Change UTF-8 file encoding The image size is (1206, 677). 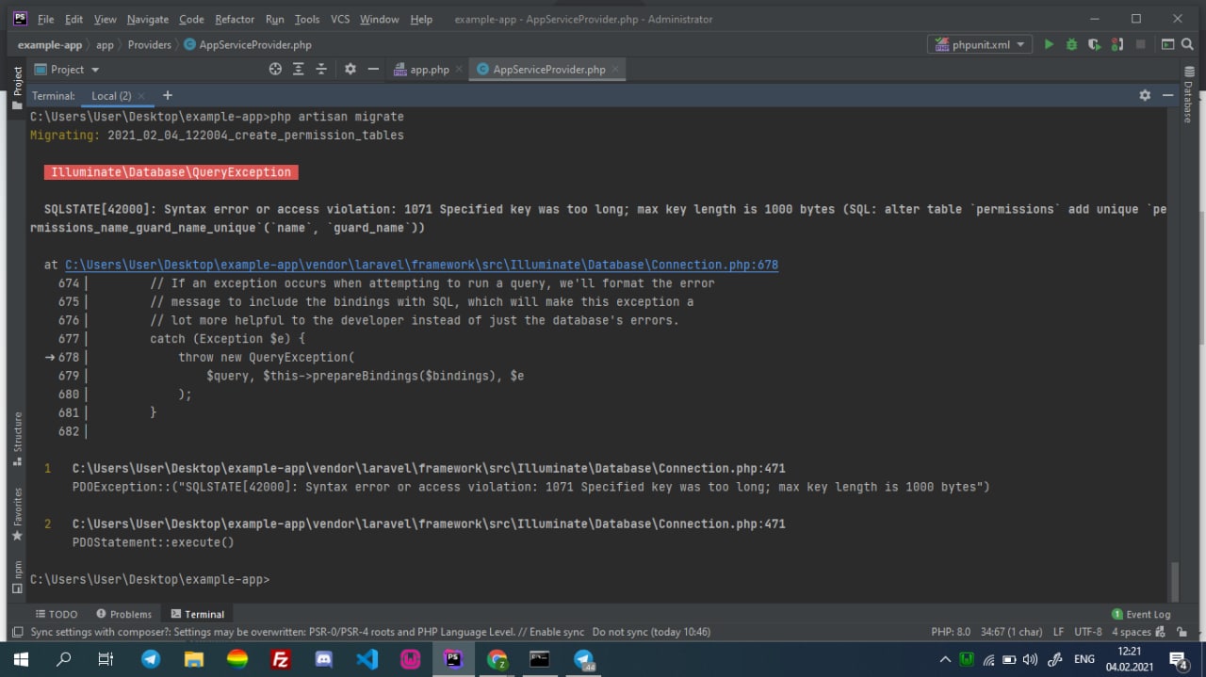pos(1087,632)
